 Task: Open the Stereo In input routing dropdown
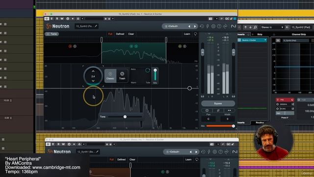(x=272, y=28)
